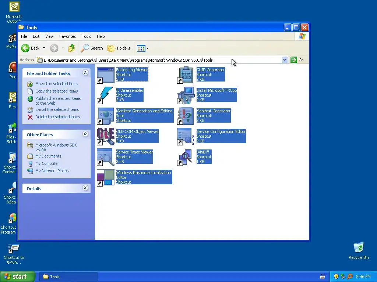Select the WinDiff shortcut icon

[185, 157]
